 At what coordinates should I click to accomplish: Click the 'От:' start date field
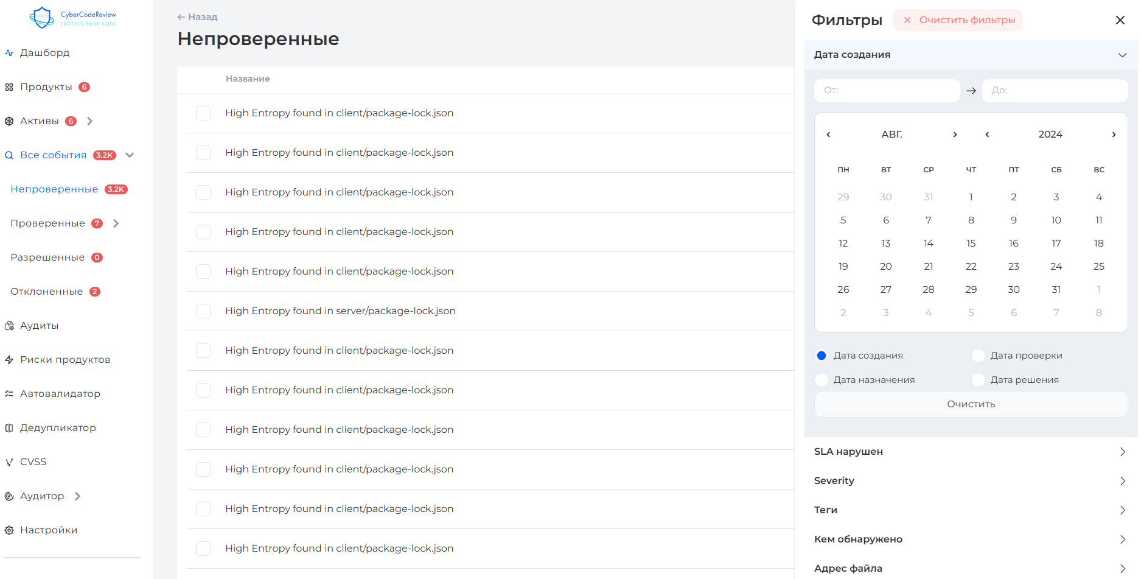(887, 90)
